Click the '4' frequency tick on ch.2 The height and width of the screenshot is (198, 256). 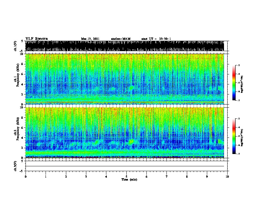(x=22, y=138)
